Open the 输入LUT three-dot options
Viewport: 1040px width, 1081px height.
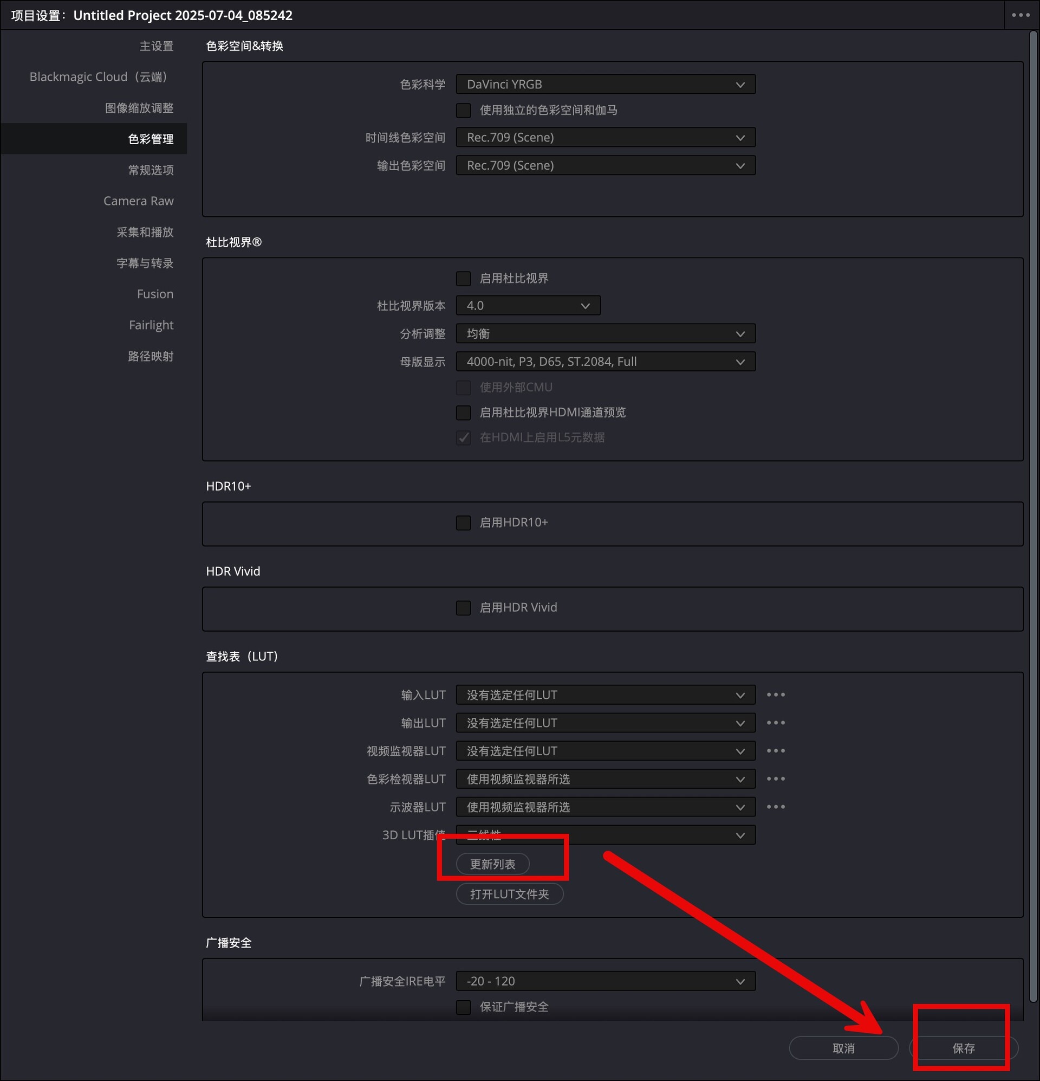click(x=776, y=695)
